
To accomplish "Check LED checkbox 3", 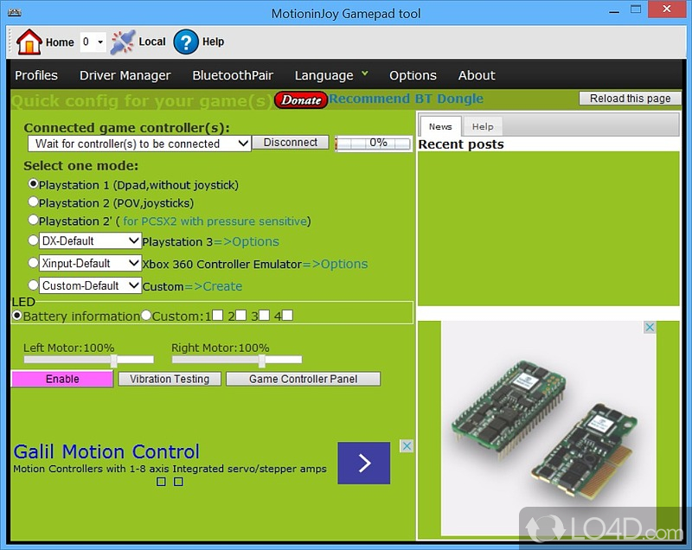I will 264,315.
